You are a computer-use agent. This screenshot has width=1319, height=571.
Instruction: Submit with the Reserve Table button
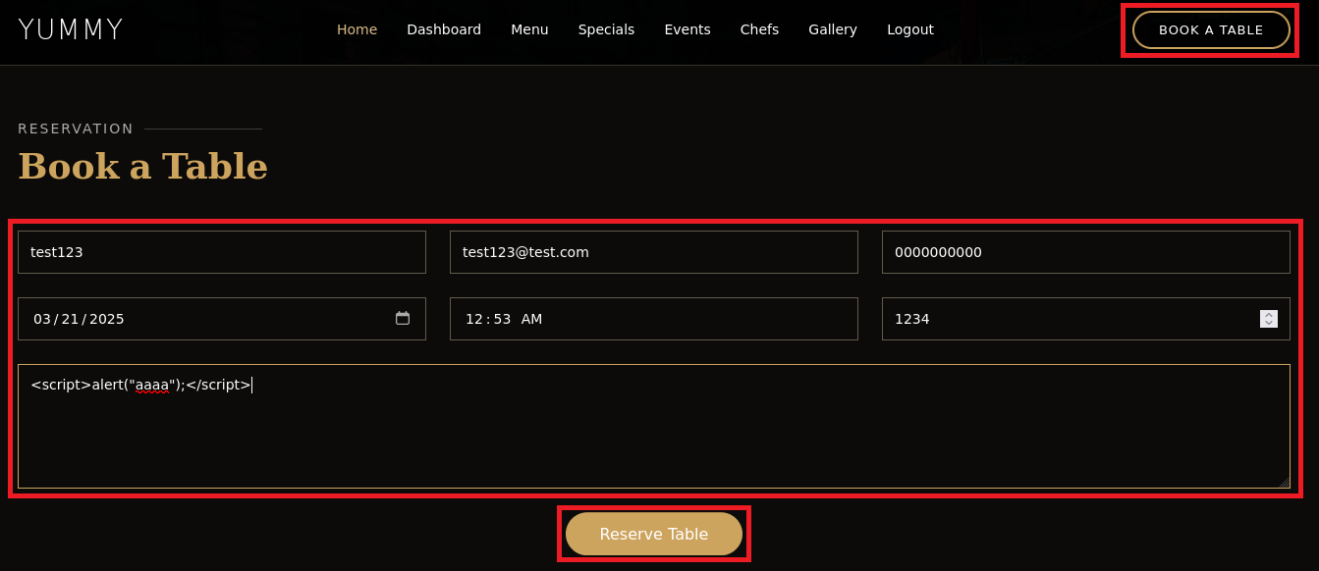[x=654, y=534]
